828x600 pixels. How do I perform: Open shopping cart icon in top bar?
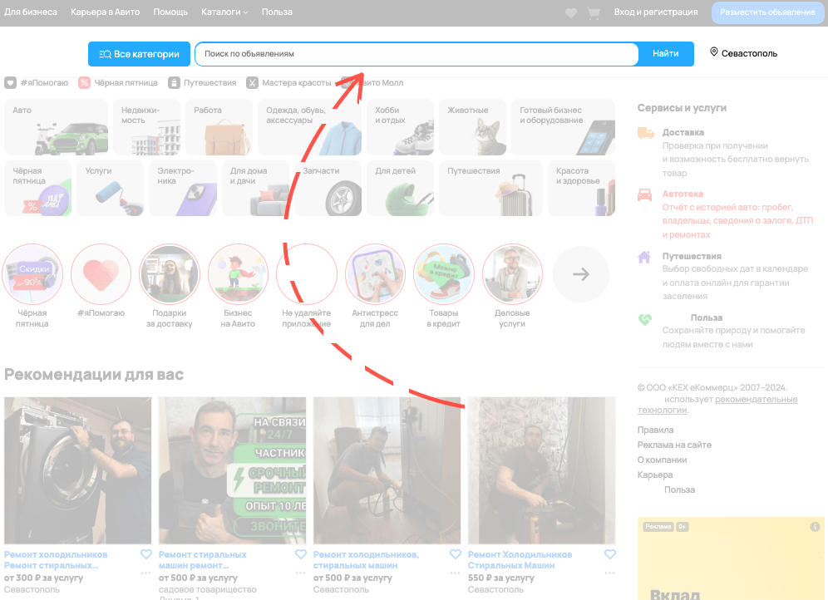pos(594,13)
